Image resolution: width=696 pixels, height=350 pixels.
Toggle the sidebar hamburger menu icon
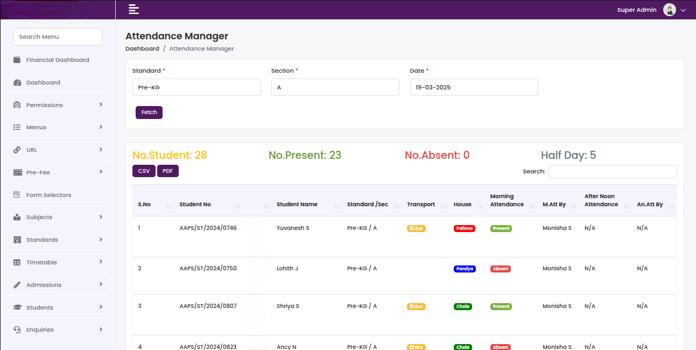click(133, 9)
